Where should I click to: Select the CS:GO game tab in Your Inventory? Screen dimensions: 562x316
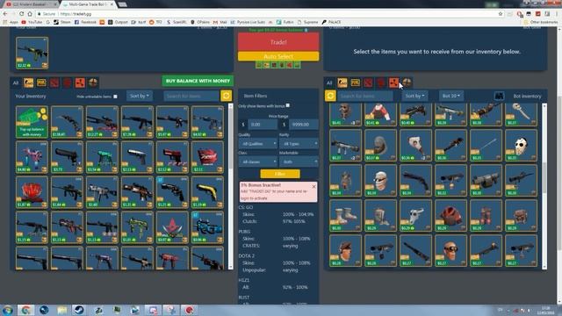pyautogui.click(x=29, y=83)
